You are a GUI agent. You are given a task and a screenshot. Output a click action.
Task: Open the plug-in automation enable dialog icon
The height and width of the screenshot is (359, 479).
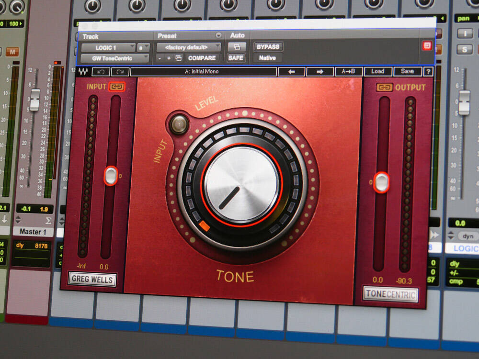point(237,47)
